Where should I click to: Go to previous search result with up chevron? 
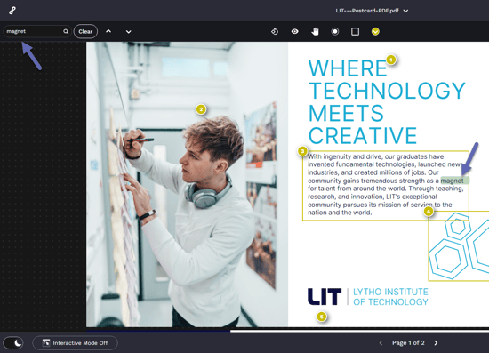pyautogui.click(x=108, y=31)
